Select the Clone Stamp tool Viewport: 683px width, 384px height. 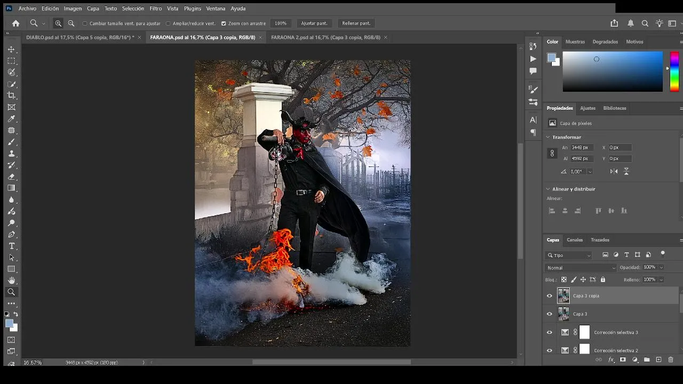click(11, 154)
